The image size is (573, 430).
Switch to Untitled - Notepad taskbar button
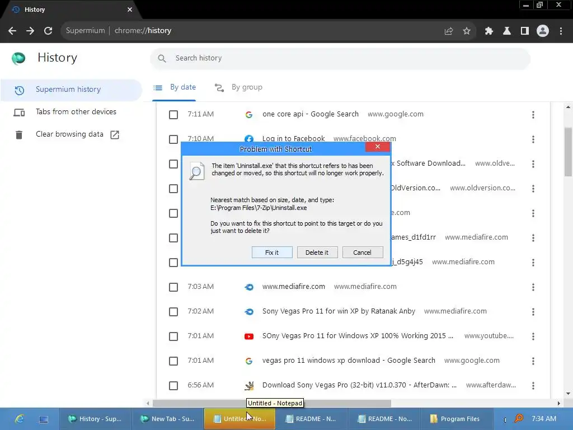pos(239,419)
